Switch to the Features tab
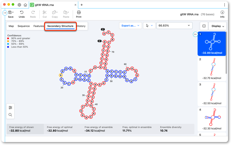Image resolution: width=231 pixels, height=145 pixels. (39, 26)
